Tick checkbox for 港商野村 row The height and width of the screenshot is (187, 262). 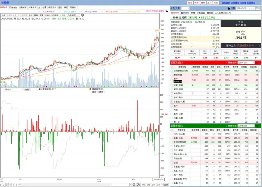[x=172, y=93]
